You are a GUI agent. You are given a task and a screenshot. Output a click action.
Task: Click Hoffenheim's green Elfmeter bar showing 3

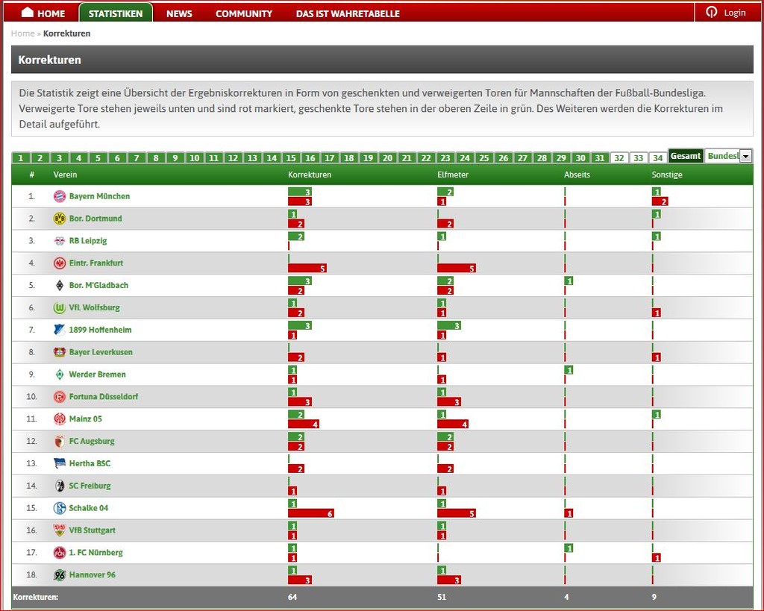pyautogui.click(x=448, y=325)
